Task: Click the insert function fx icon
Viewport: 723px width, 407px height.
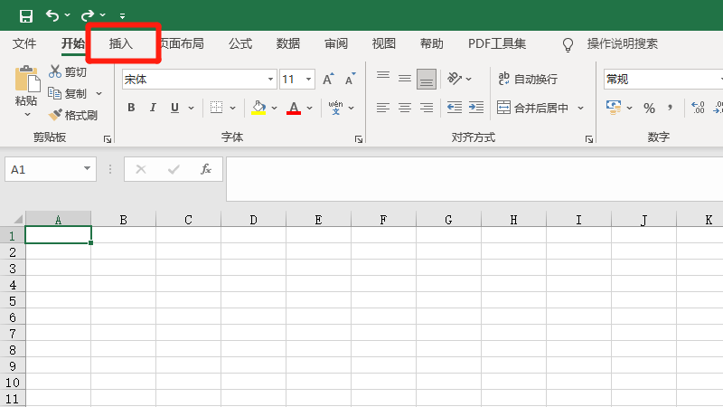Action: (x=206, y=169)
